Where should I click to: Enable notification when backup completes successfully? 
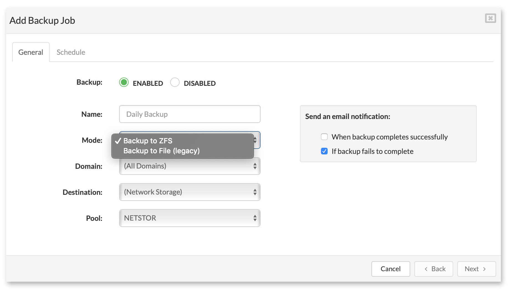tap(324, 137)
